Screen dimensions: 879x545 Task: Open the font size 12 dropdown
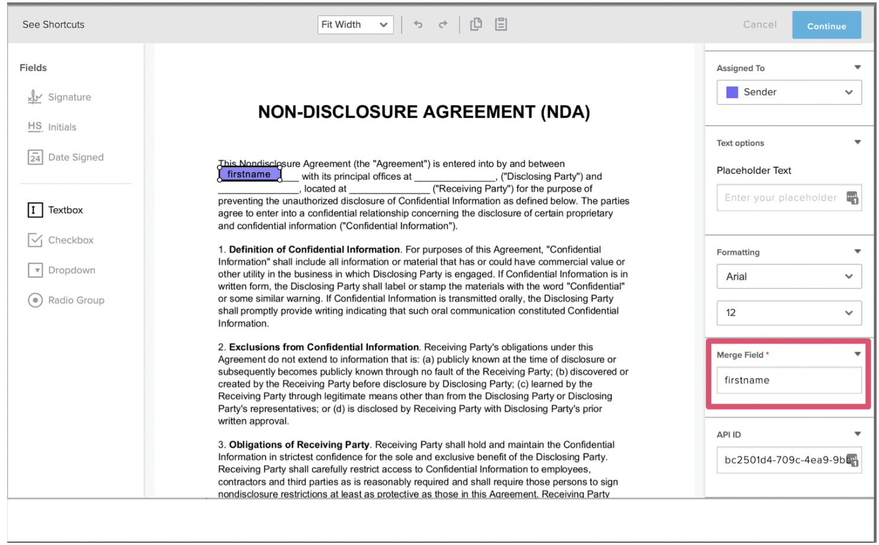(x=789, y=313)
